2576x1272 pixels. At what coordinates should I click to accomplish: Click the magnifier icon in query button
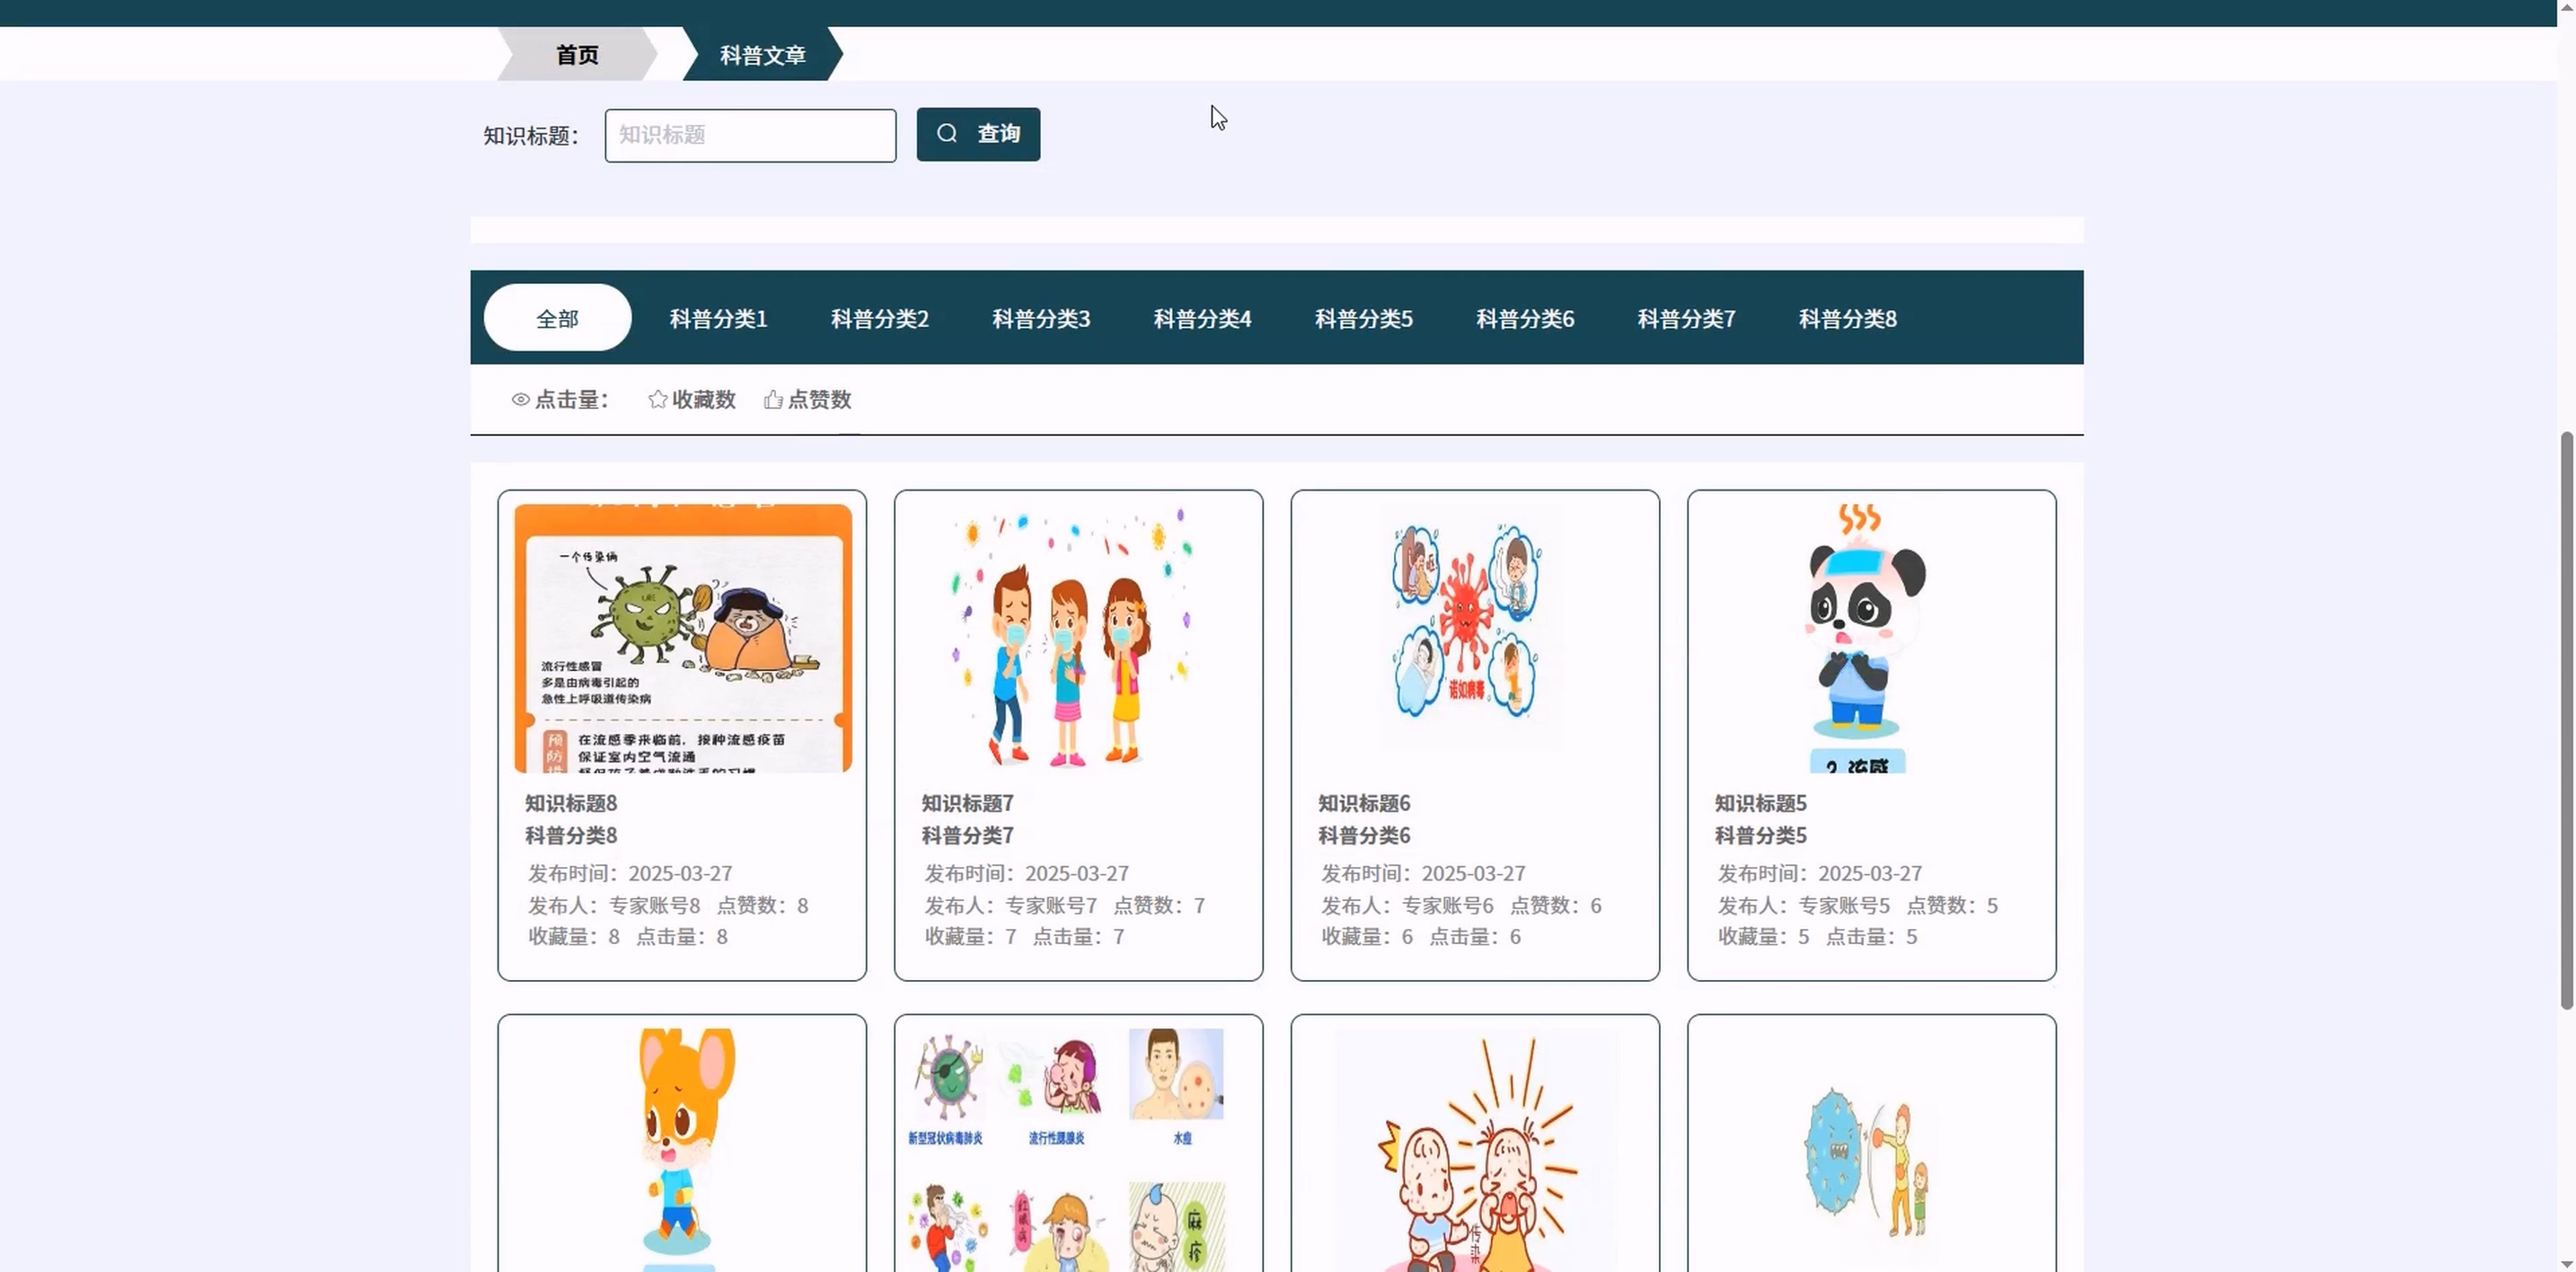946,133
